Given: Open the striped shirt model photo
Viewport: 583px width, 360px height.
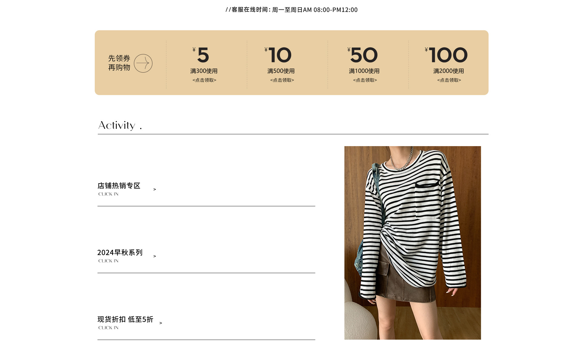Looking at the screenshot, I should point(412,243).
